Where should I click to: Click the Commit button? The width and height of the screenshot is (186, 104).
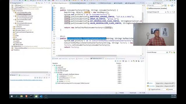click(x=169, y=90)
